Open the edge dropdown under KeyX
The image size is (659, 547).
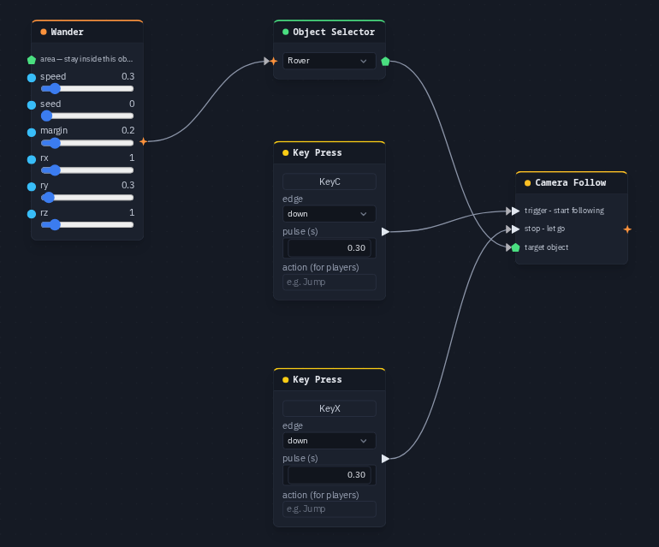coord(329,441)
